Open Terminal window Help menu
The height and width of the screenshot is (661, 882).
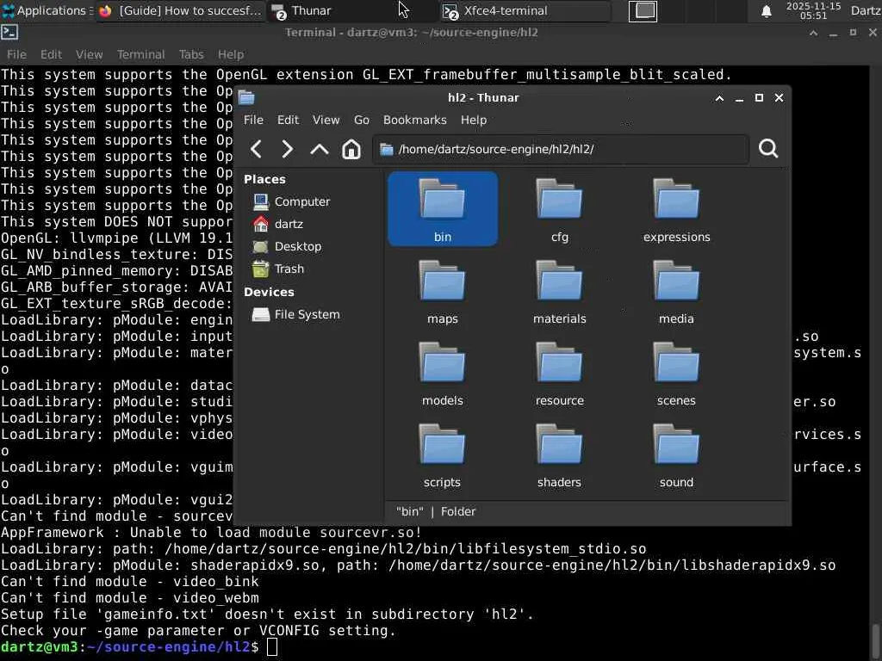(x=231, y=54)
